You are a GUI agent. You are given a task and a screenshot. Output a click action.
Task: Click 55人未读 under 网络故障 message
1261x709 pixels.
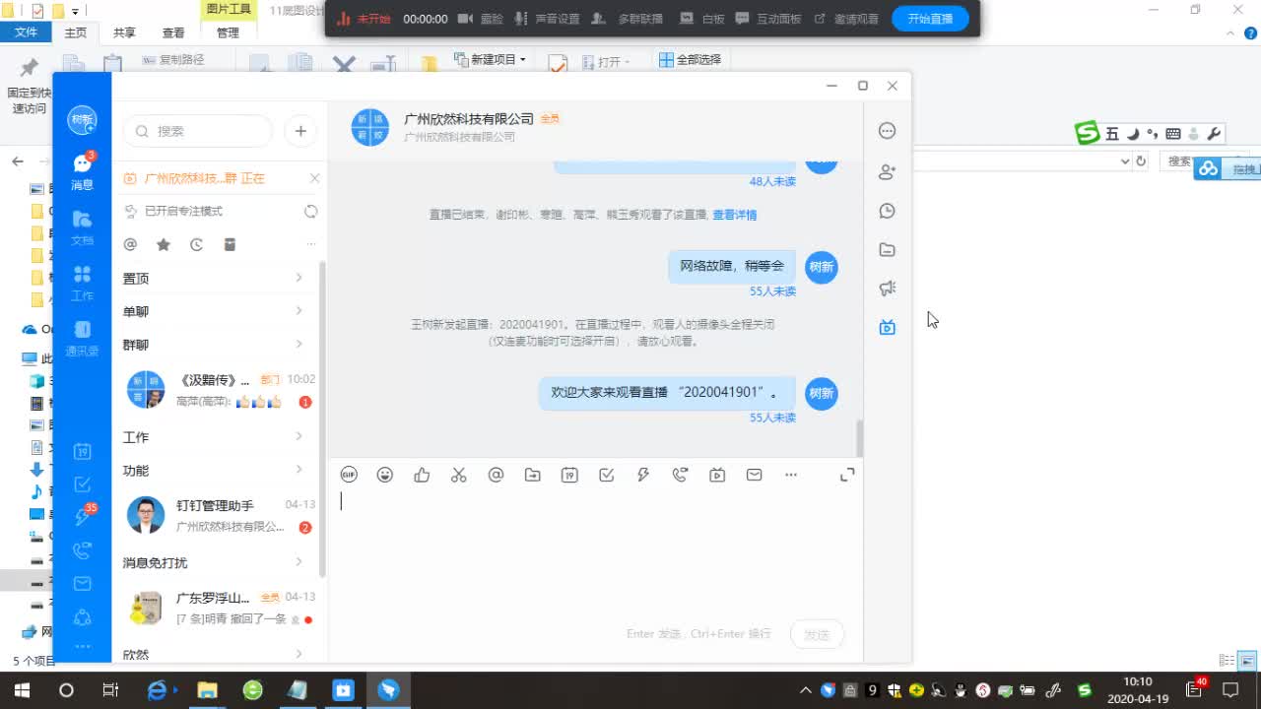coord(772,291)
